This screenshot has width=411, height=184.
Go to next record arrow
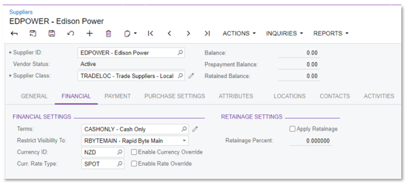click(188, 34)
